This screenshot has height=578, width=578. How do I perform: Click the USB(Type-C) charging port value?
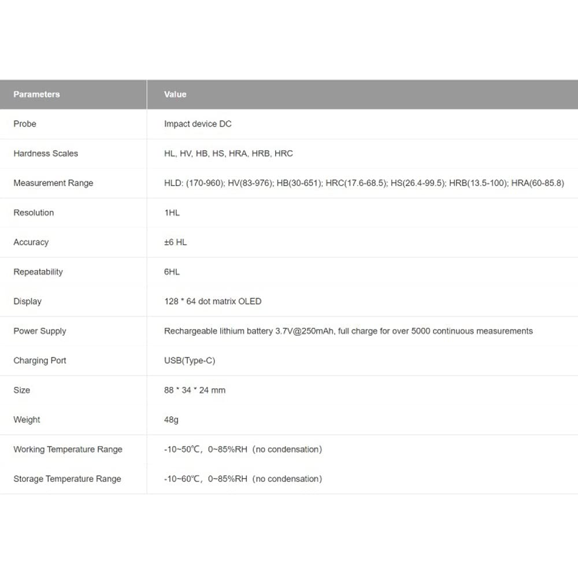(x=190, y=361)
